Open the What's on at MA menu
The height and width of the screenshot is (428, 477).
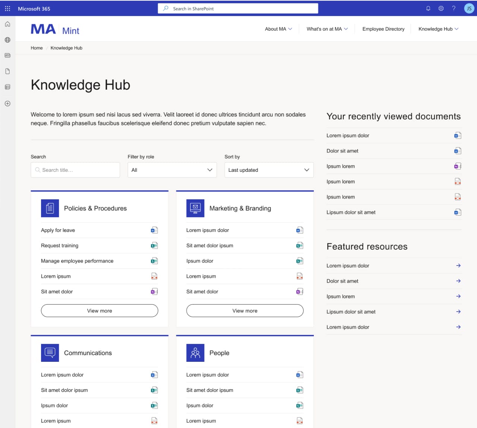tap(326, 29)
